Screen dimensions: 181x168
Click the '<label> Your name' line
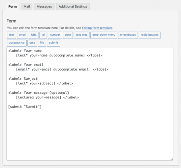(x=25, y=51)
